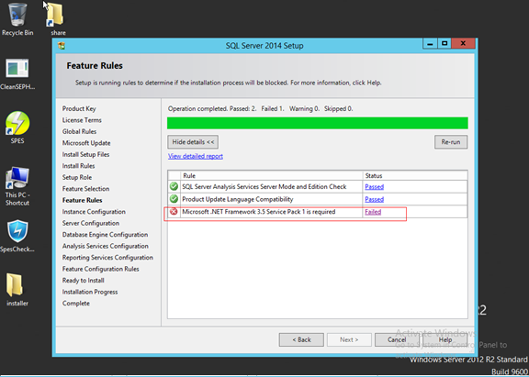Open Passed status for Analysis Services rule
Image resolution: width=529 pixels, height=377 pixels.
click(374, 186)
